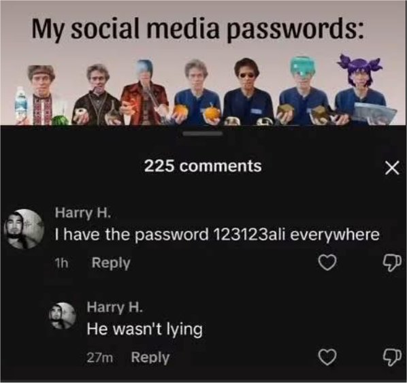Close the comments panel with the X
407x383 pixels.
(x=391, y=168)
